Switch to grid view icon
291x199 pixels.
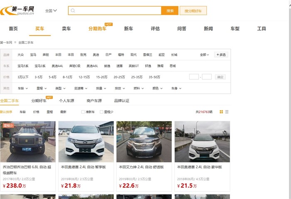click(221, 112)
